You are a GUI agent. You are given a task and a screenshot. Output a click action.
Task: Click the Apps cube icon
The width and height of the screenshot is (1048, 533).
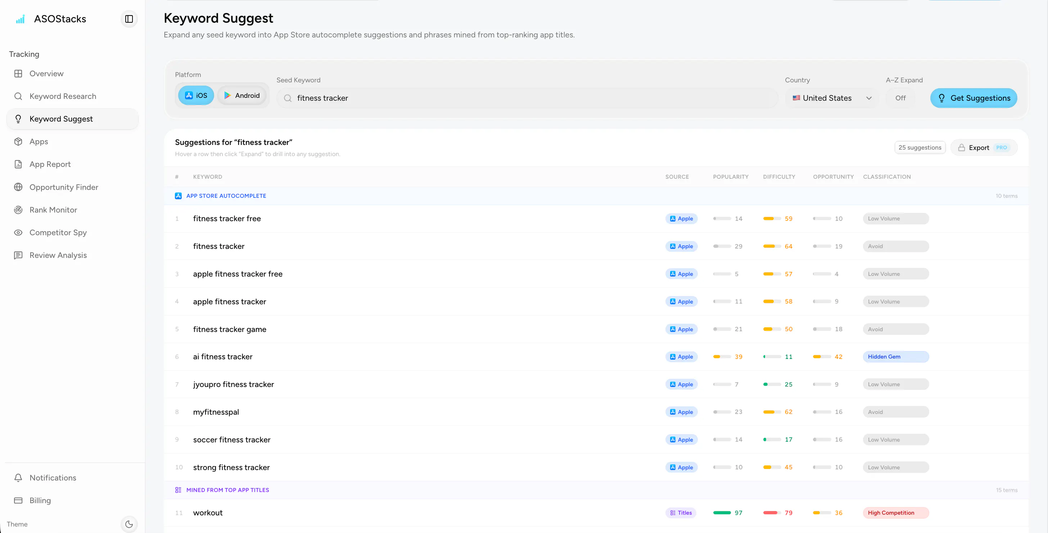(18, 141)
